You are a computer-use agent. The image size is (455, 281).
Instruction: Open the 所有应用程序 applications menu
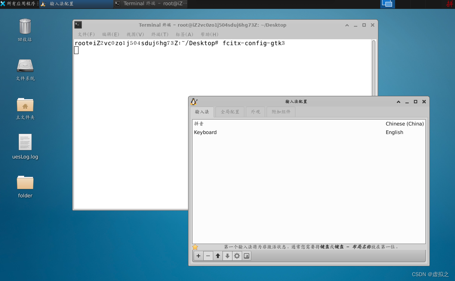point(19,4)
